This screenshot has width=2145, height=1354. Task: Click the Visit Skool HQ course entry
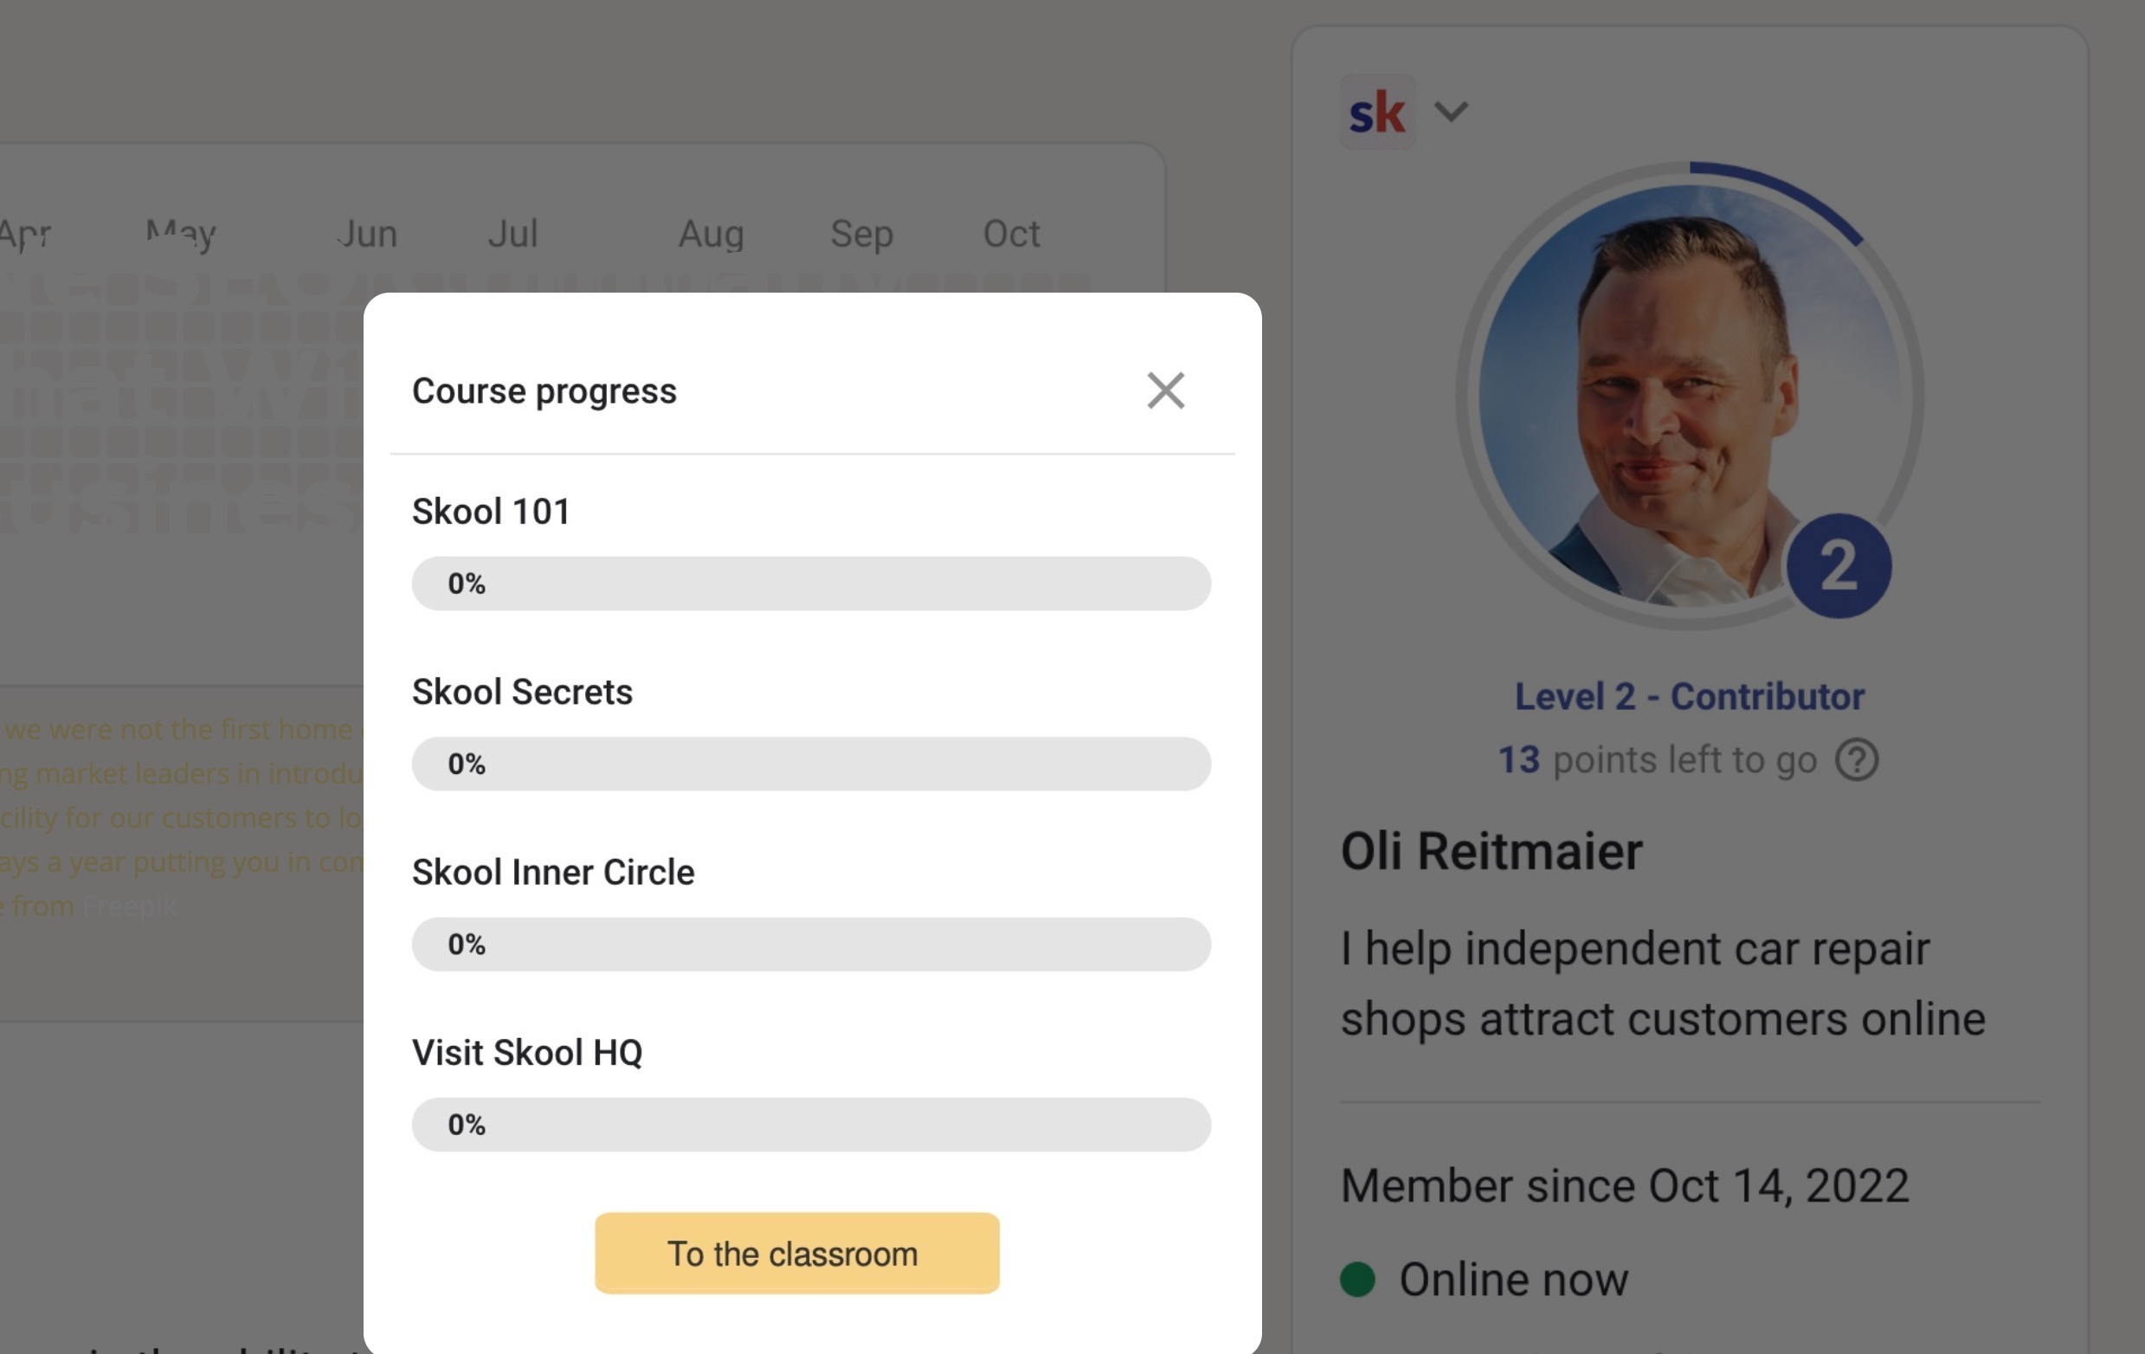click(x=528, y=1052)
